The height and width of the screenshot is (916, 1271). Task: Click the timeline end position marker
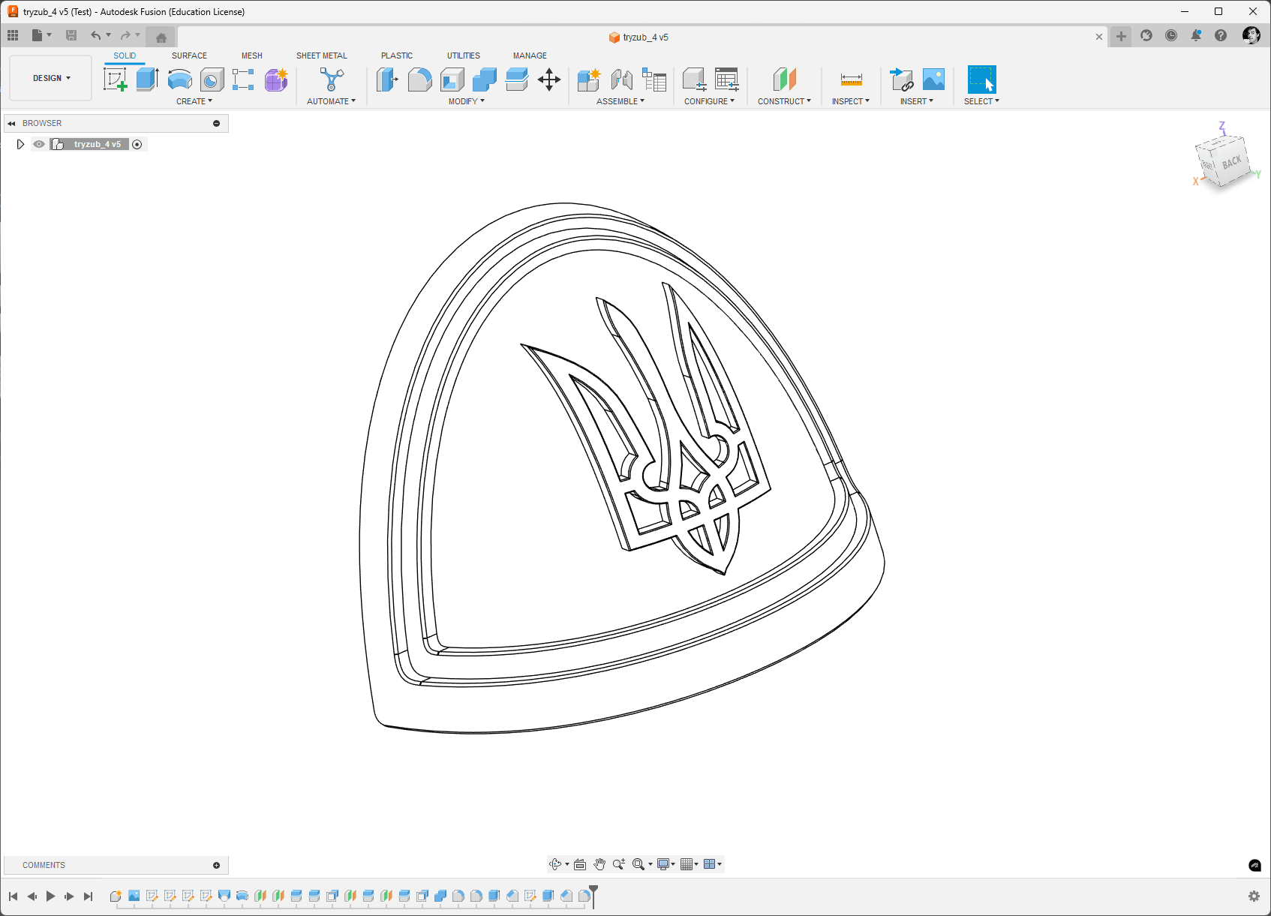tap(593, 896)
